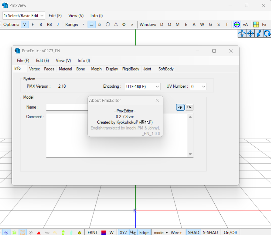Click the small x range option

click(132, 25)
